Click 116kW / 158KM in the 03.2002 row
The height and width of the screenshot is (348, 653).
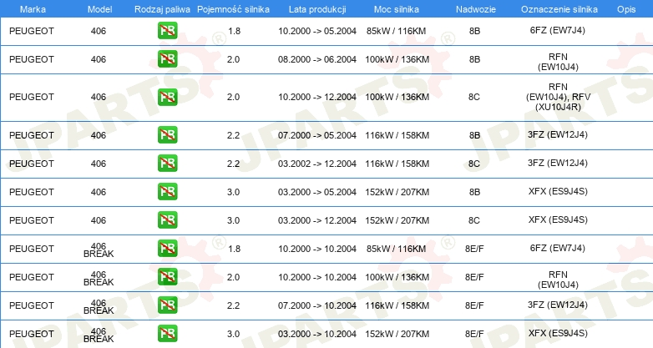pos(397,164)
